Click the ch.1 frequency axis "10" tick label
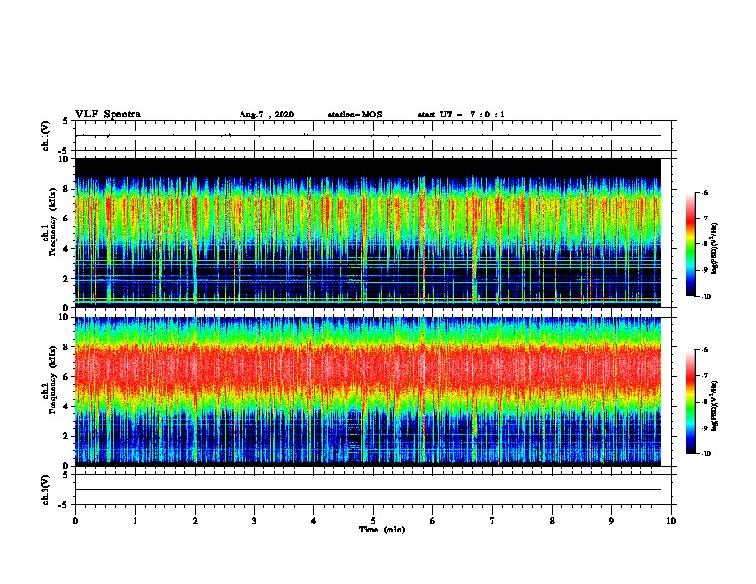This screenshot has width=756, height=584. [x=65, y=159]
